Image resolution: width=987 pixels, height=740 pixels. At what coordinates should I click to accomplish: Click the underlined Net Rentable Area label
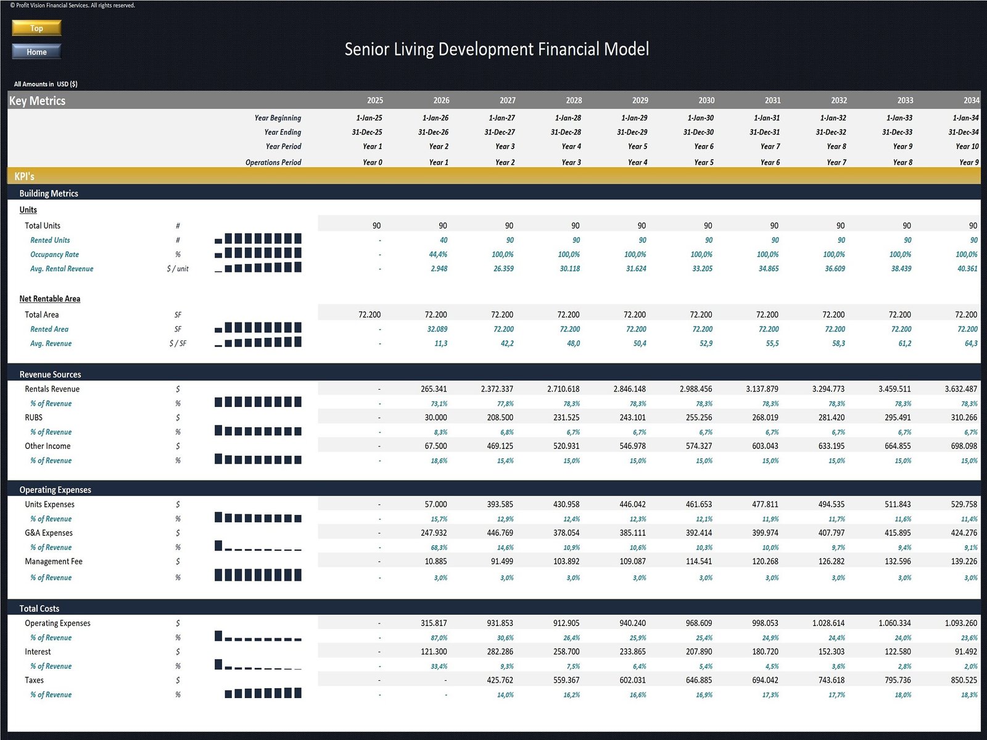click(x=50, y=298)
